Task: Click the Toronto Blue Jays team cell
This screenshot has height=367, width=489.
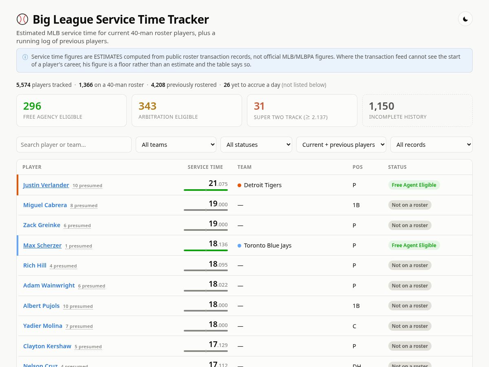Action: click(x=264, y=245)
